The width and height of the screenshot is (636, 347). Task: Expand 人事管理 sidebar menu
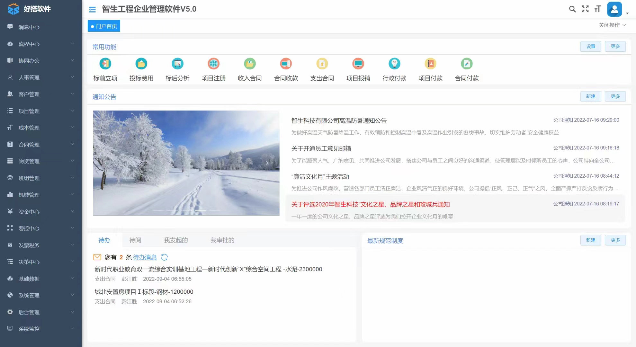pos(41,77)
